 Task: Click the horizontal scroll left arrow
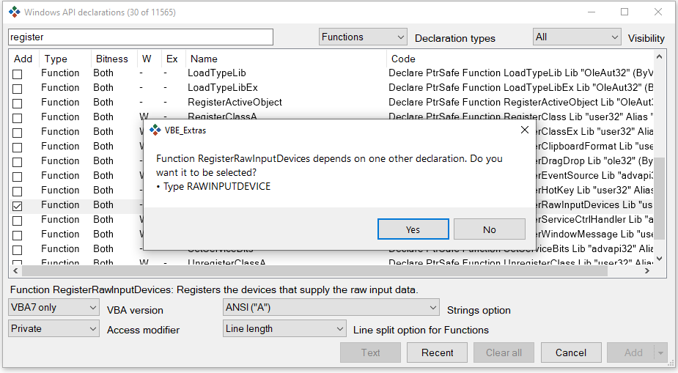point(15,271)
